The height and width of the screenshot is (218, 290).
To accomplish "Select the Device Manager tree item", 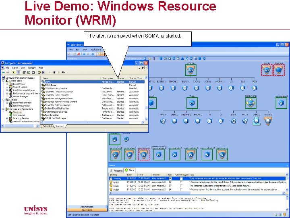I will coord(21,96).
